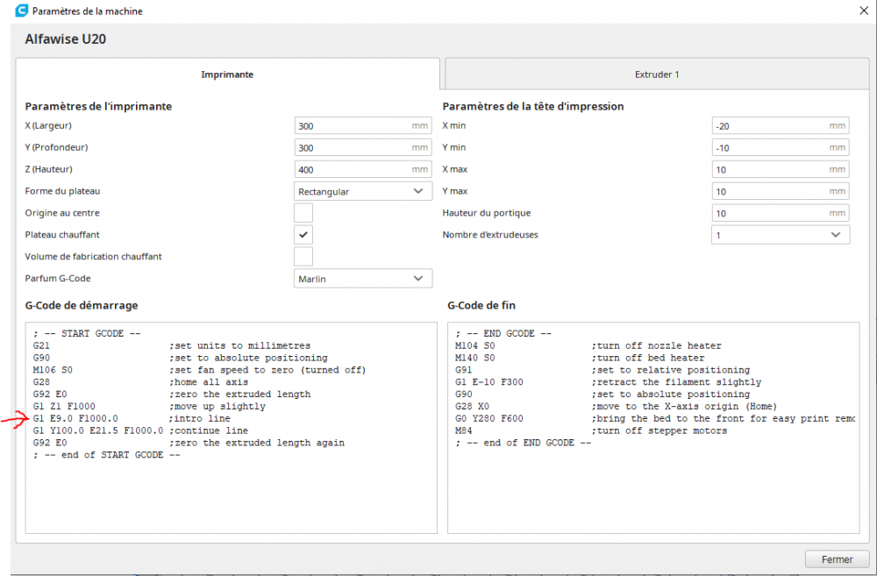
Task: Click the X (Largeur) input field
Action: click(x=363, y=126)
